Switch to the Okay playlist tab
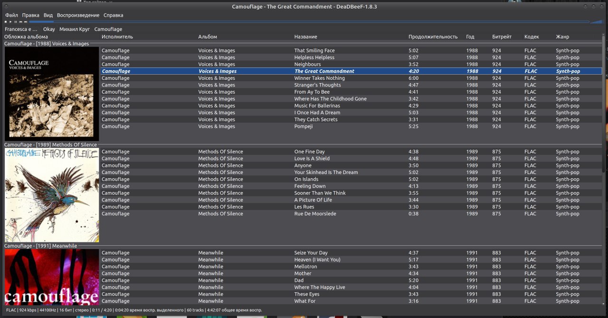 point(49,29)
